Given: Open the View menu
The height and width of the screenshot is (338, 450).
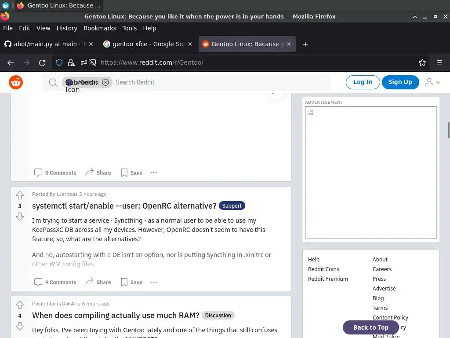Looking at the screenshot, I should pyautogui.click(x=43, y=28).
